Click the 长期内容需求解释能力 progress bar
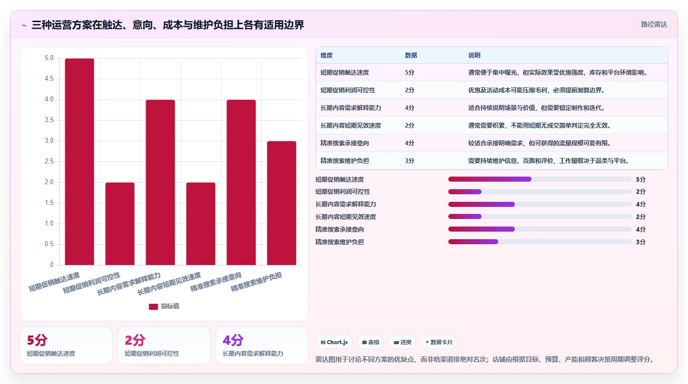The width and height of the screenshot is (688, 384). (x=540, y=204)
